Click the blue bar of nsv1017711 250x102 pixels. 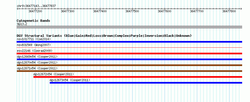pyautogui.click(x=129, y=42)
